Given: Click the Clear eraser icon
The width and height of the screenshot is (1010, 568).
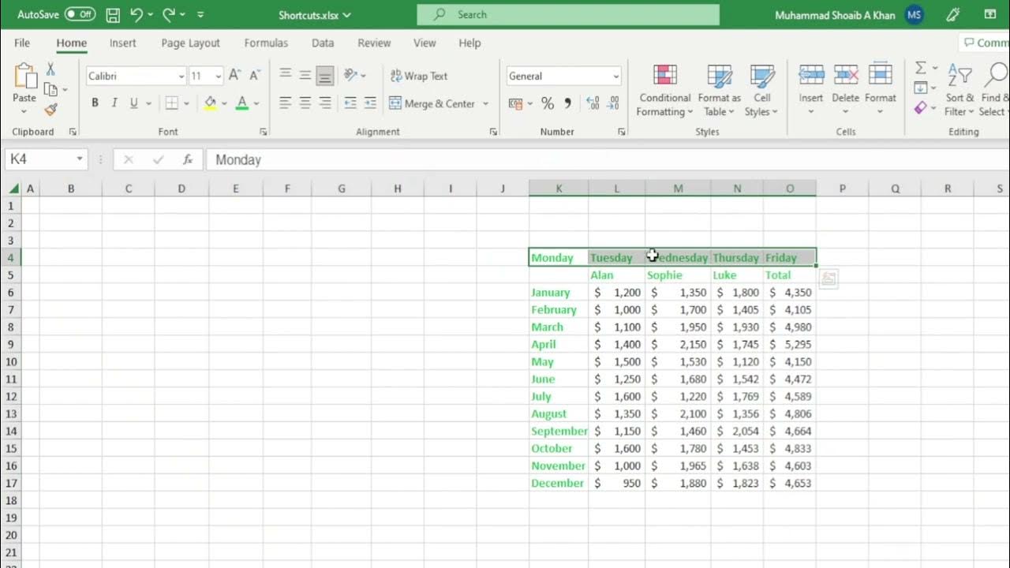Looking at the screenshot, I should point(920,108).
